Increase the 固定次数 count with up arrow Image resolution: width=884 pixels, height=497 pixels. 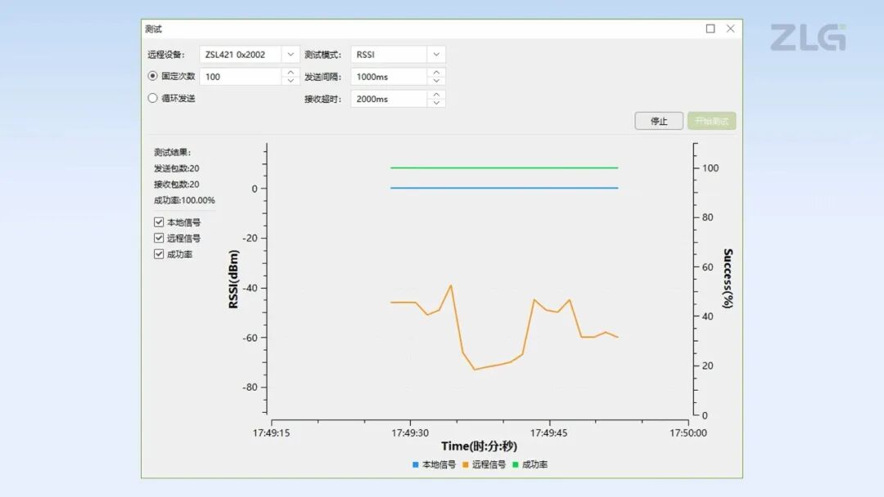tap(291, 73)
